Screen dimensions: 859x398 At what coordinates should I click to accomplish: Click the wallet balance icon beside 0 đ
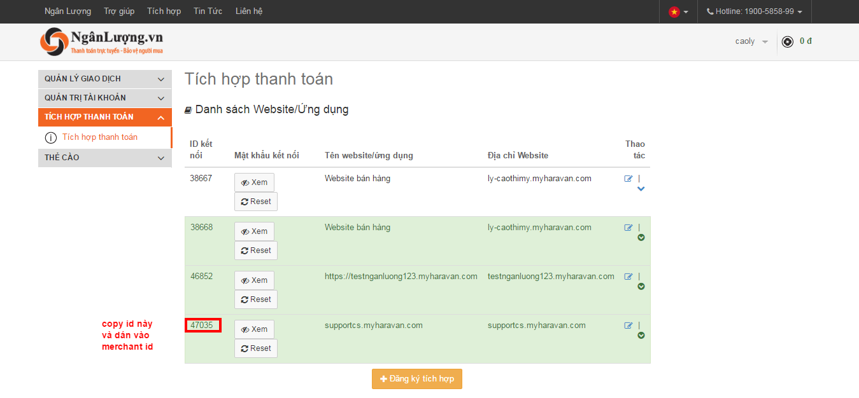(788, 42)
